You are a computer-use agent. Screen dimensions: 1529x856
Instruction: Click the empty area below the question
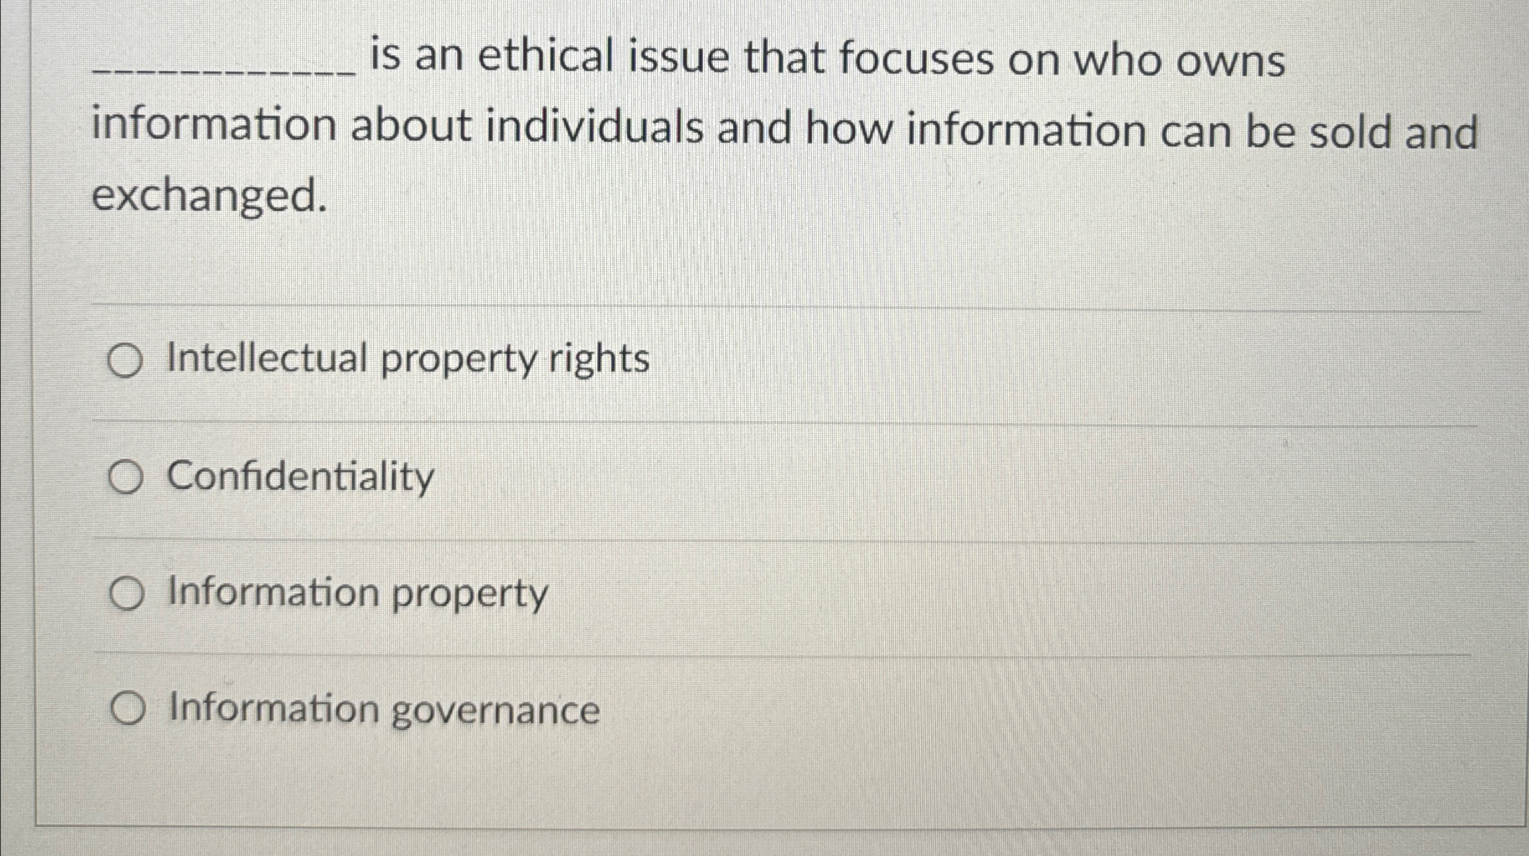coord(744,260)
